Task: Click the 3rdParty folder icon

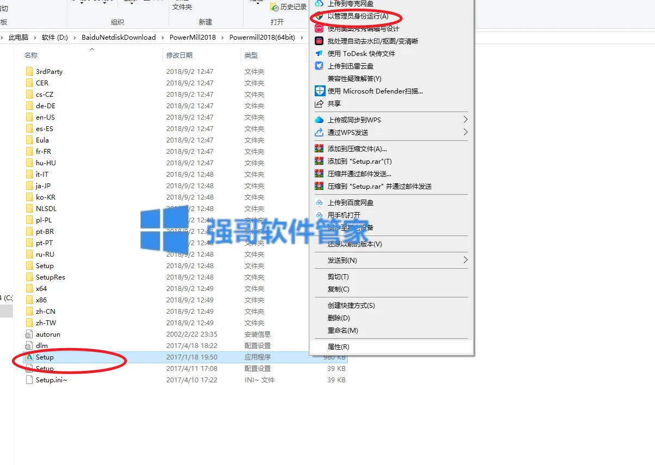Action: tap(29, 71)
